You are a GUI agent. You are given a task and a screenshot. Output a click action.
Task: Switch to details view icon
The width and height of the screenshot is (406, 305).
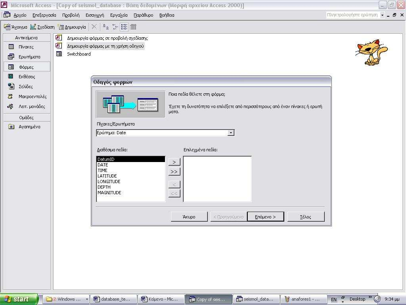[x=133, y=27]
